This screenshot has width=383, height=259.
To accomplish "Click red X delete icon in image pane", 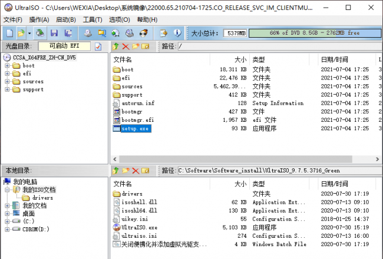I will coord(126,46).
